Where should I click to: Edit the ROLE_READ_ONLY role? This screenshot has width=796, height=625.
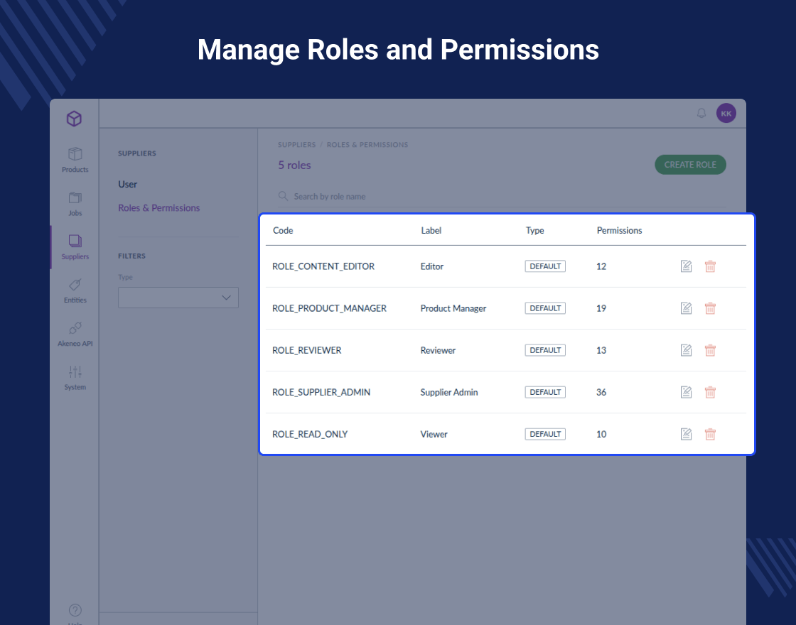pos(686,434)
